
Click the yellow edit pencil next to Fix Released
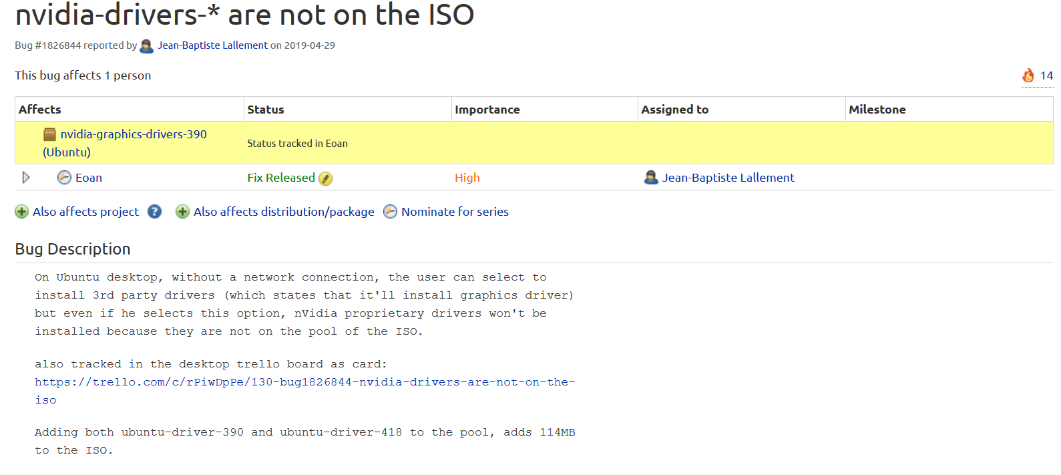tap(325, 178)
